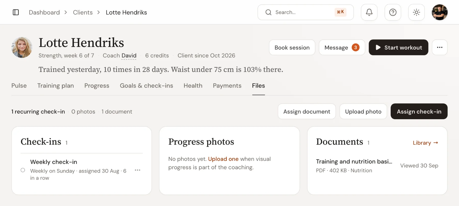Click 'Viewed 30 Sep' status

pos(419,165)
